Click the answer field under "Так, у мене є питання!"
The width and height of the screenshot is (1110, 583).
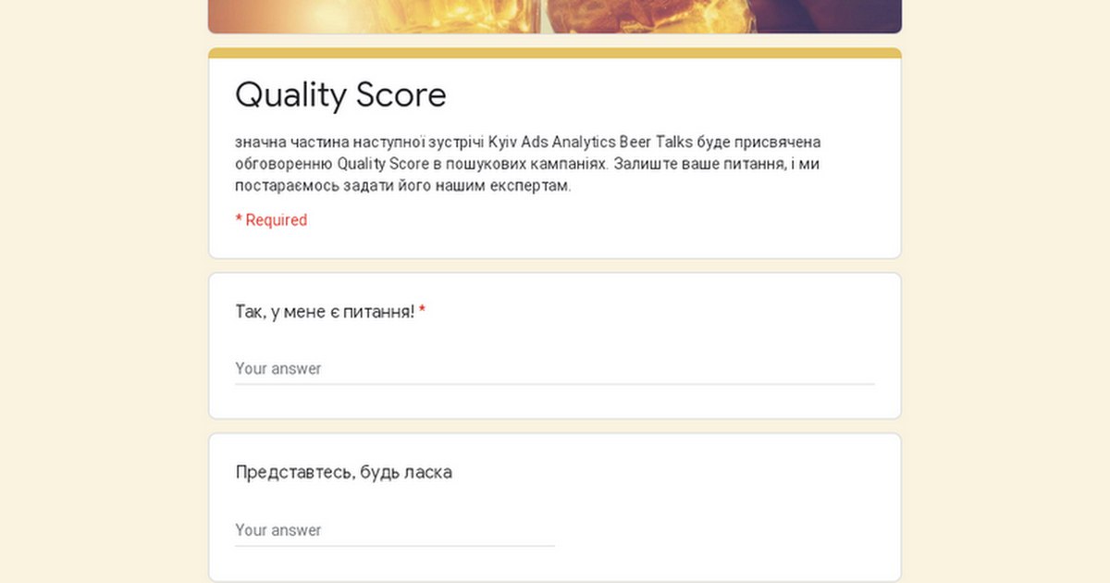coord(554,368)
